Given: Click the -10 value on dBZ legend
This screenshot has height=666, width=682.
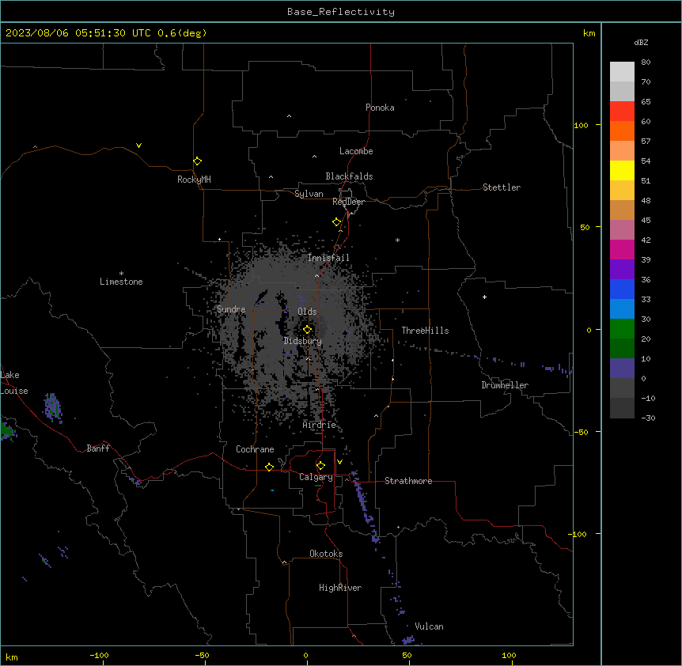Looking at the screenshot, I should 648,398.
